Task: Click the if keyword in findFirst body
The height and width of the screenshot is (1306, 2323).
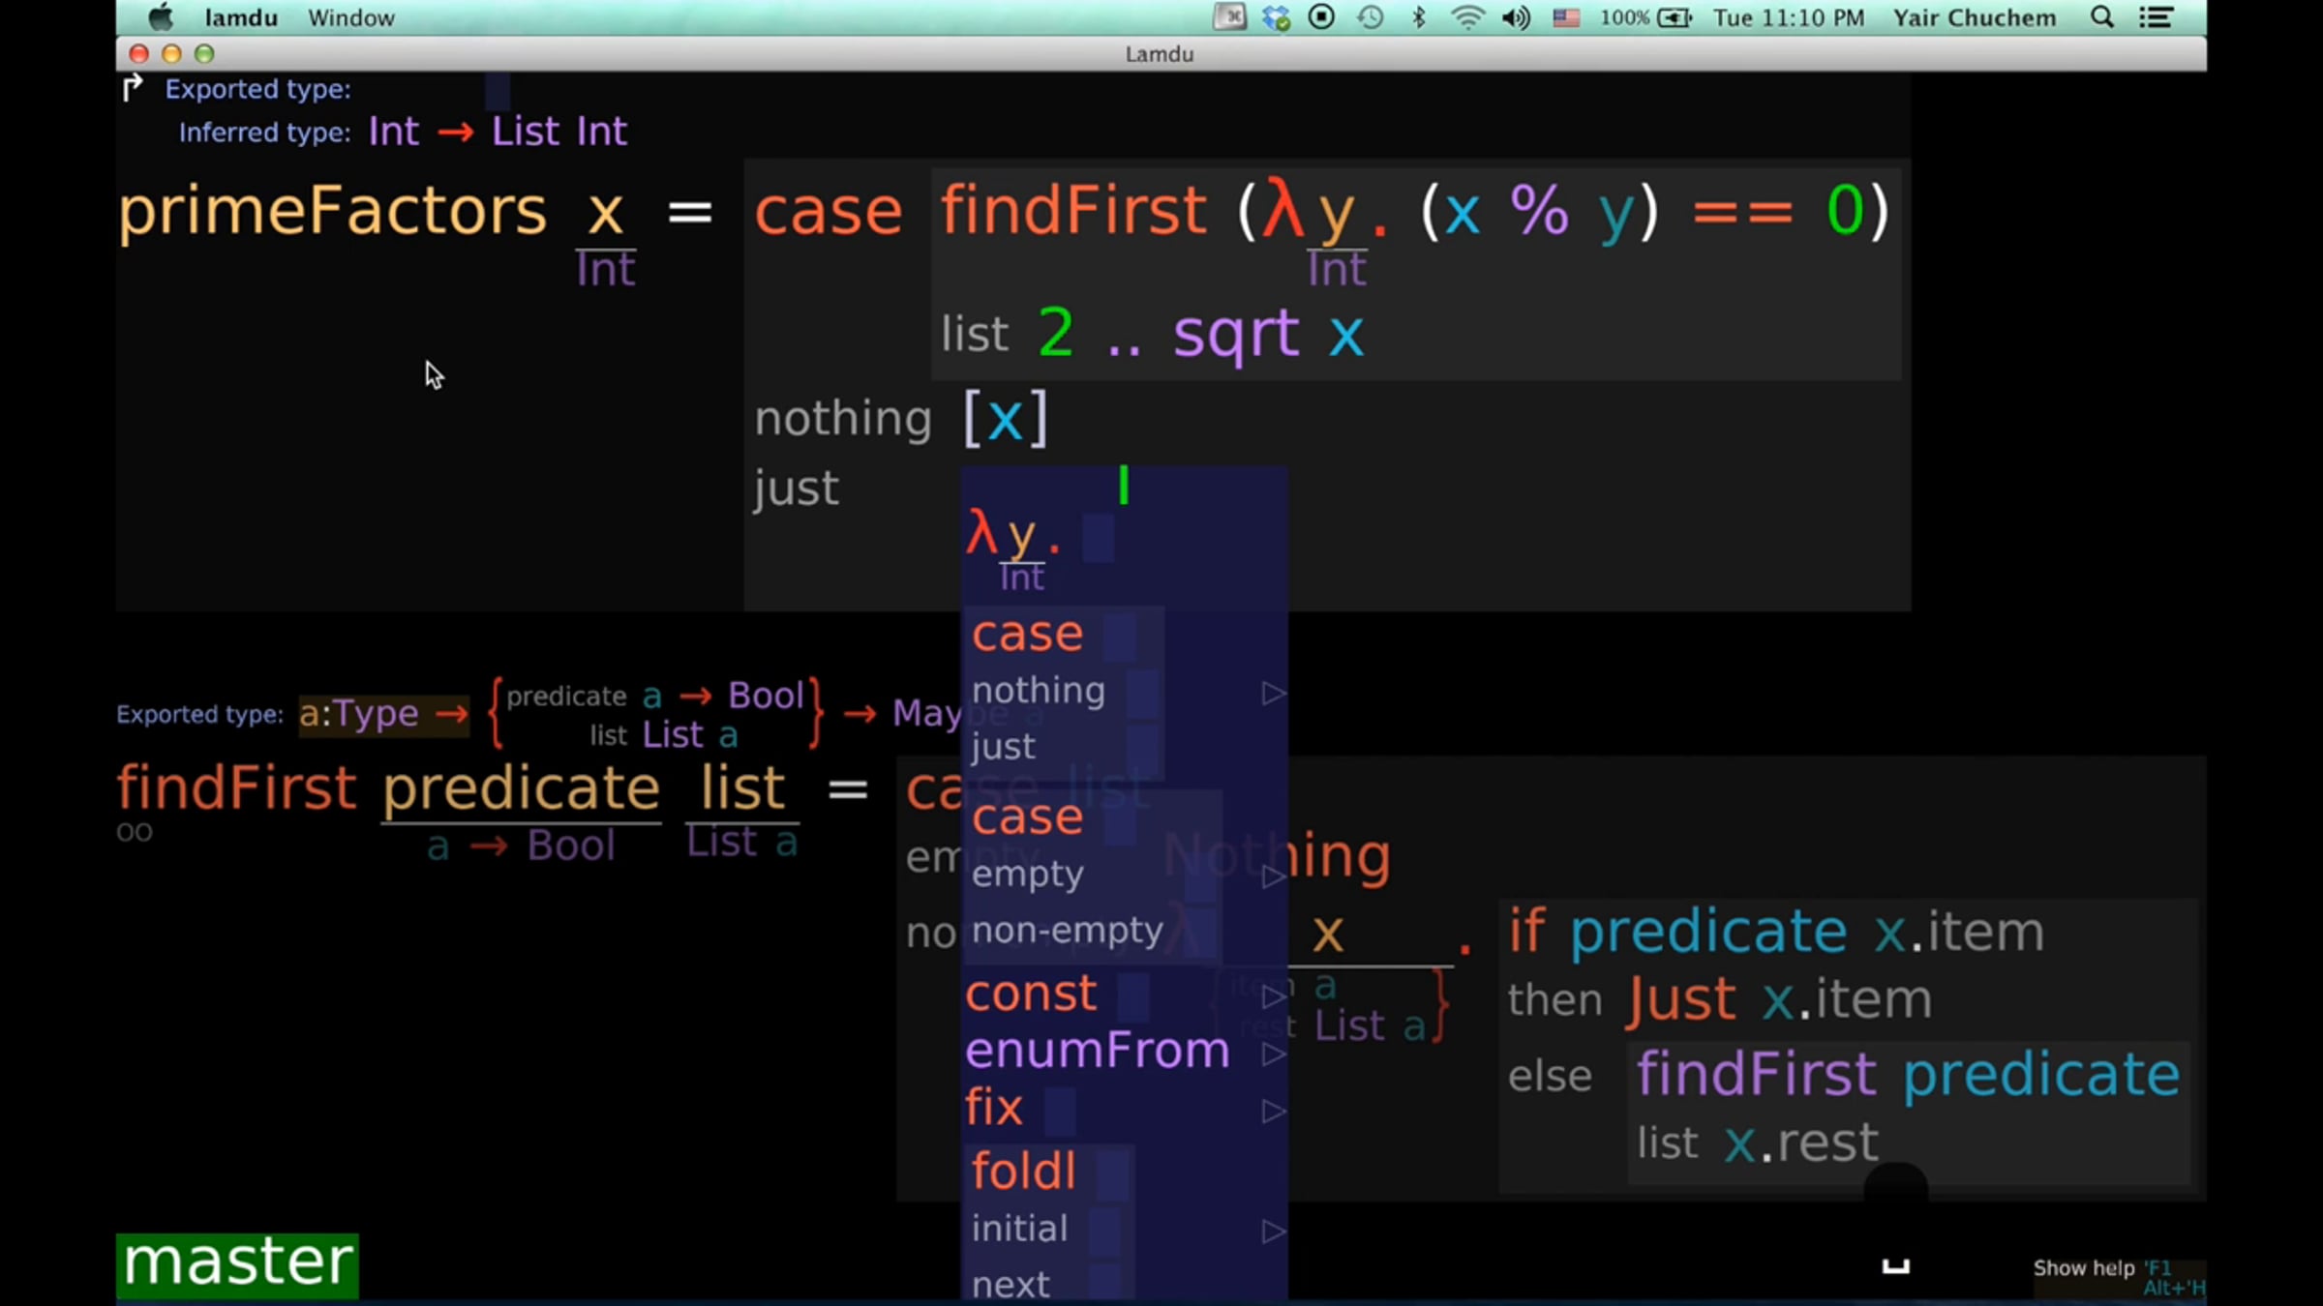Action: (x=1527, y=931)
